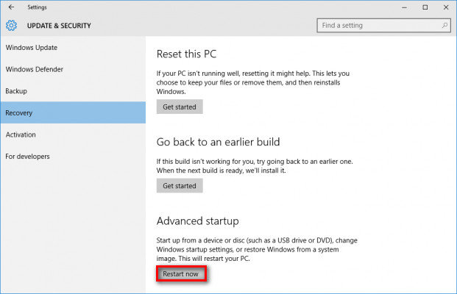Select Backup in the sidebar
Screen dimensions: 457x294
point(73,91)
